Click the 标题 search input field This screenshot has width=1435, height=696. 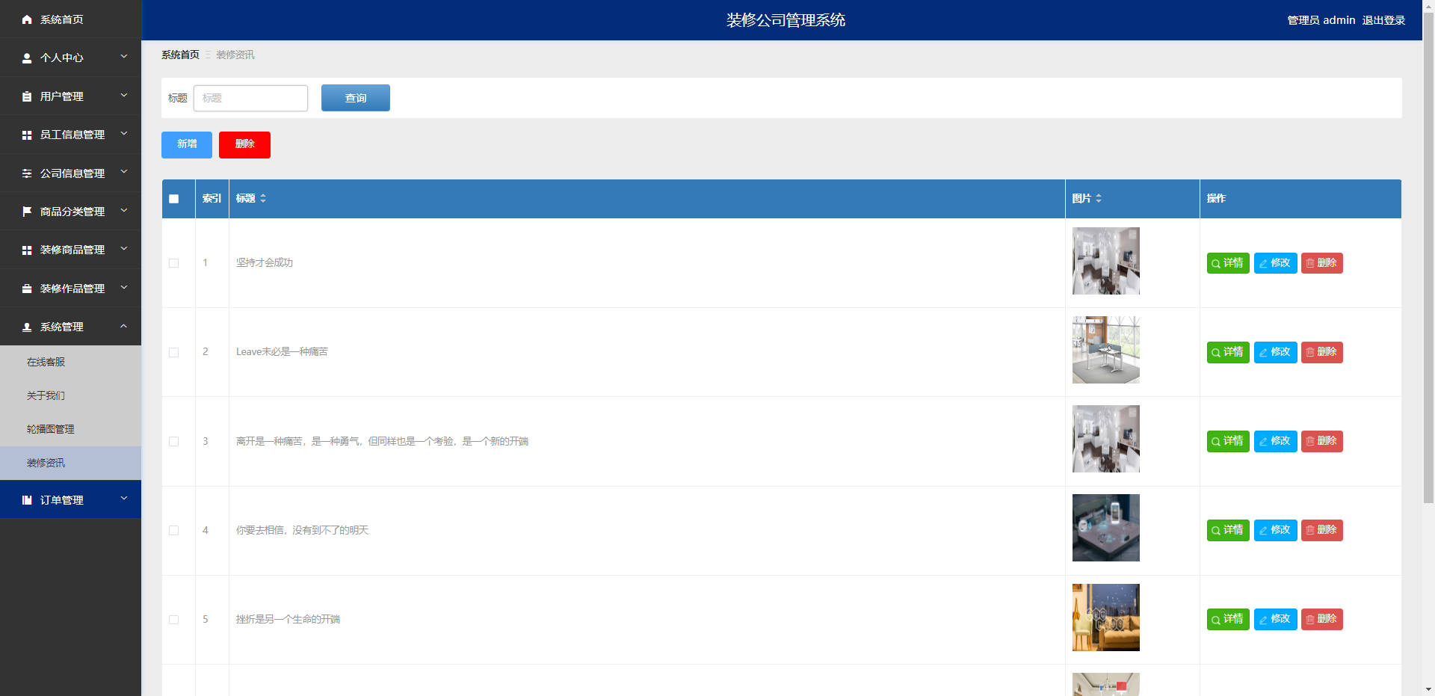[x=250, y=98]
